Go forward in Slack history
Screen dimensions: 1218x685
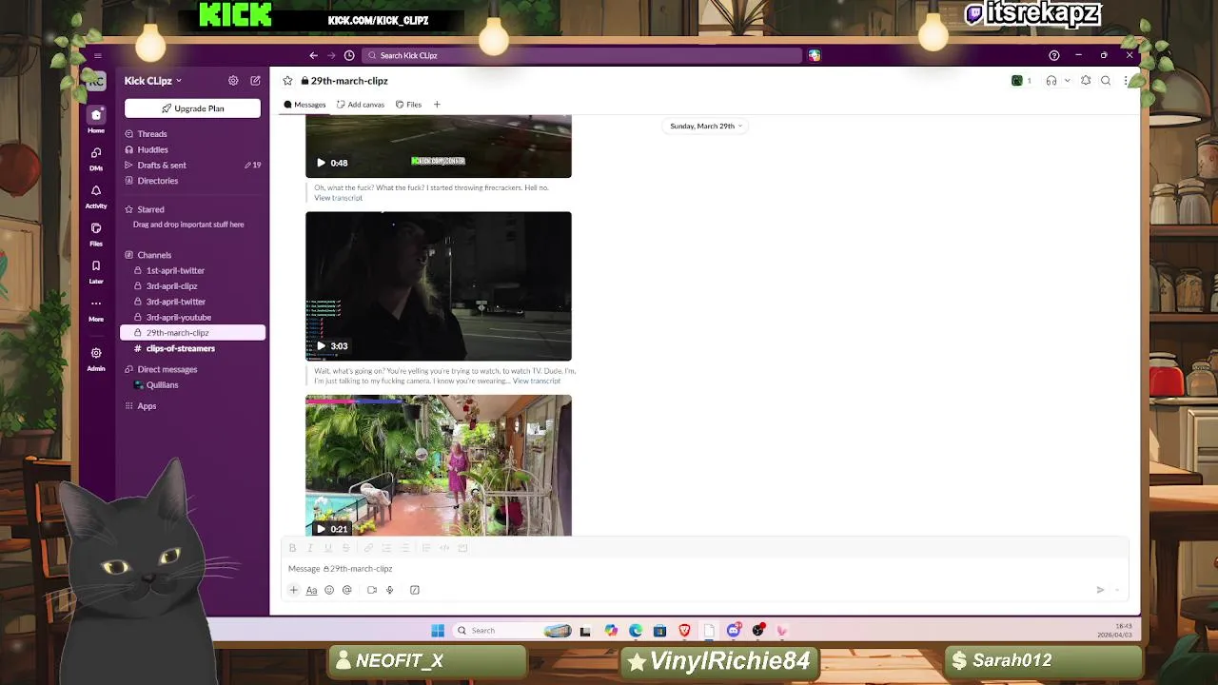(x=331, y=55)
